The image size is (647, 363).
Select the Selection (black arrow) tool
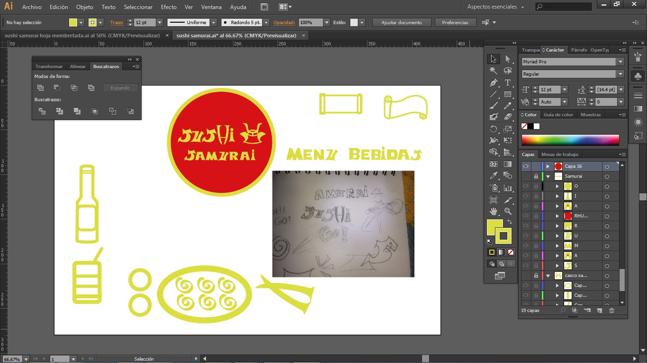494,59
